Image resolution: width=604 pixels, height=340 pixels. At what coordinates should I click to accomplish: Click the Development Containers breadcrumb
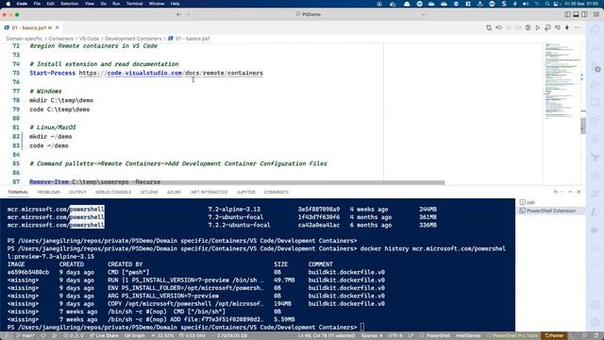pyautogui.click(x=133, y=39)
